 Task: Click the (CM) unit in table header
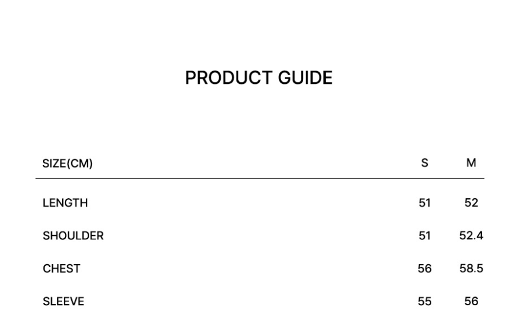pos(80,164)
